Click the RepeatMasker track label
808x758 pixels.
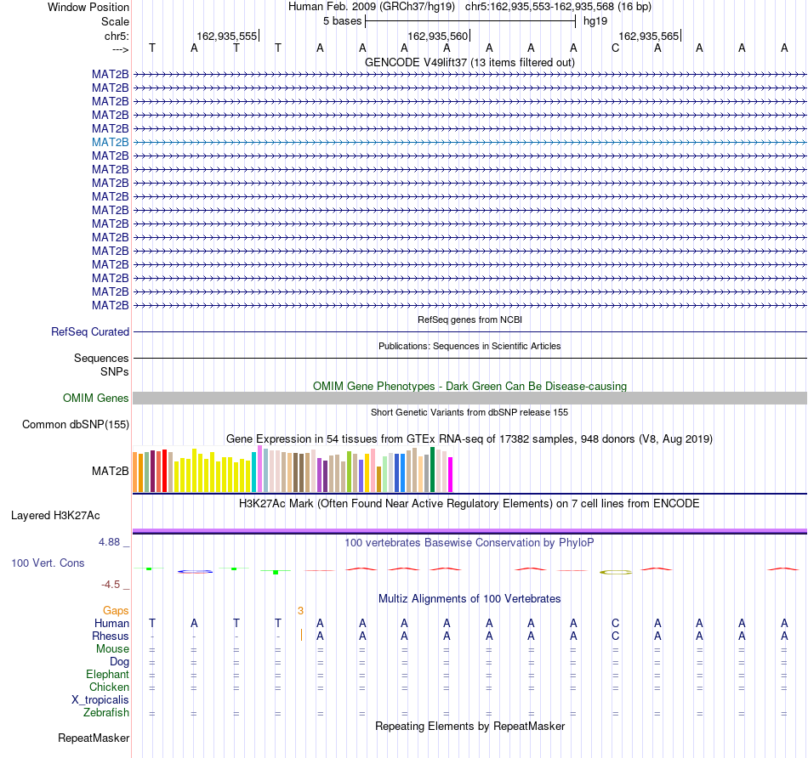[x=94, y=738]
